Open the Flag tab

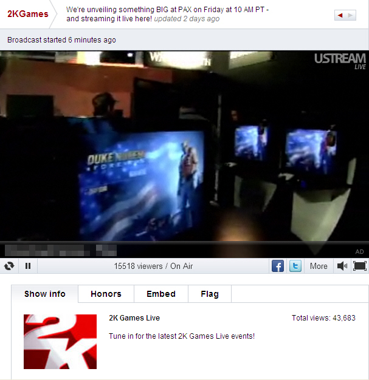210,294
